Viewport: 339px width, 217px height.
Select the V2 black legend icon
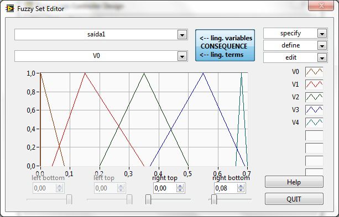(314, 97)
